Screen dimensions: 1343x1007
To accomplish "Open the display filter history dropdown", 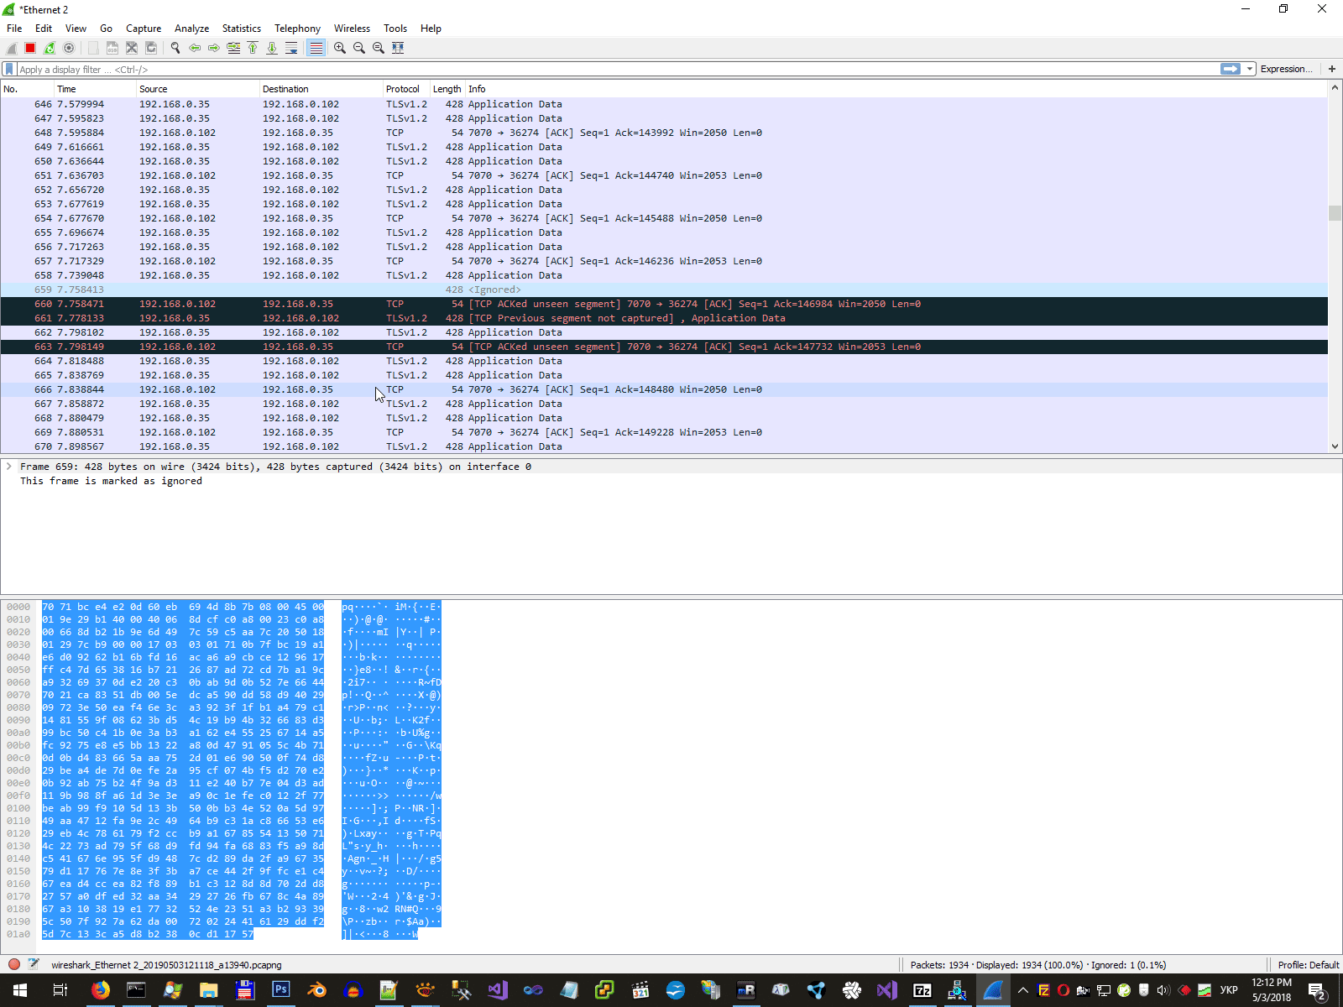I will coord(1250,69).
